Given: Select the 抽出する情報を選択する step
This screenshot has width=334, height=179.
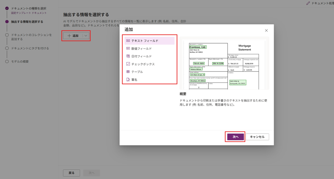Looking at the screenshot, I should [x=27, y=22].
